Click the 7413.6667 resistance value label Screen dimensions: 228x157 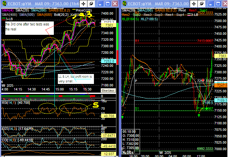pyautogui.click(x=205, y=41)
